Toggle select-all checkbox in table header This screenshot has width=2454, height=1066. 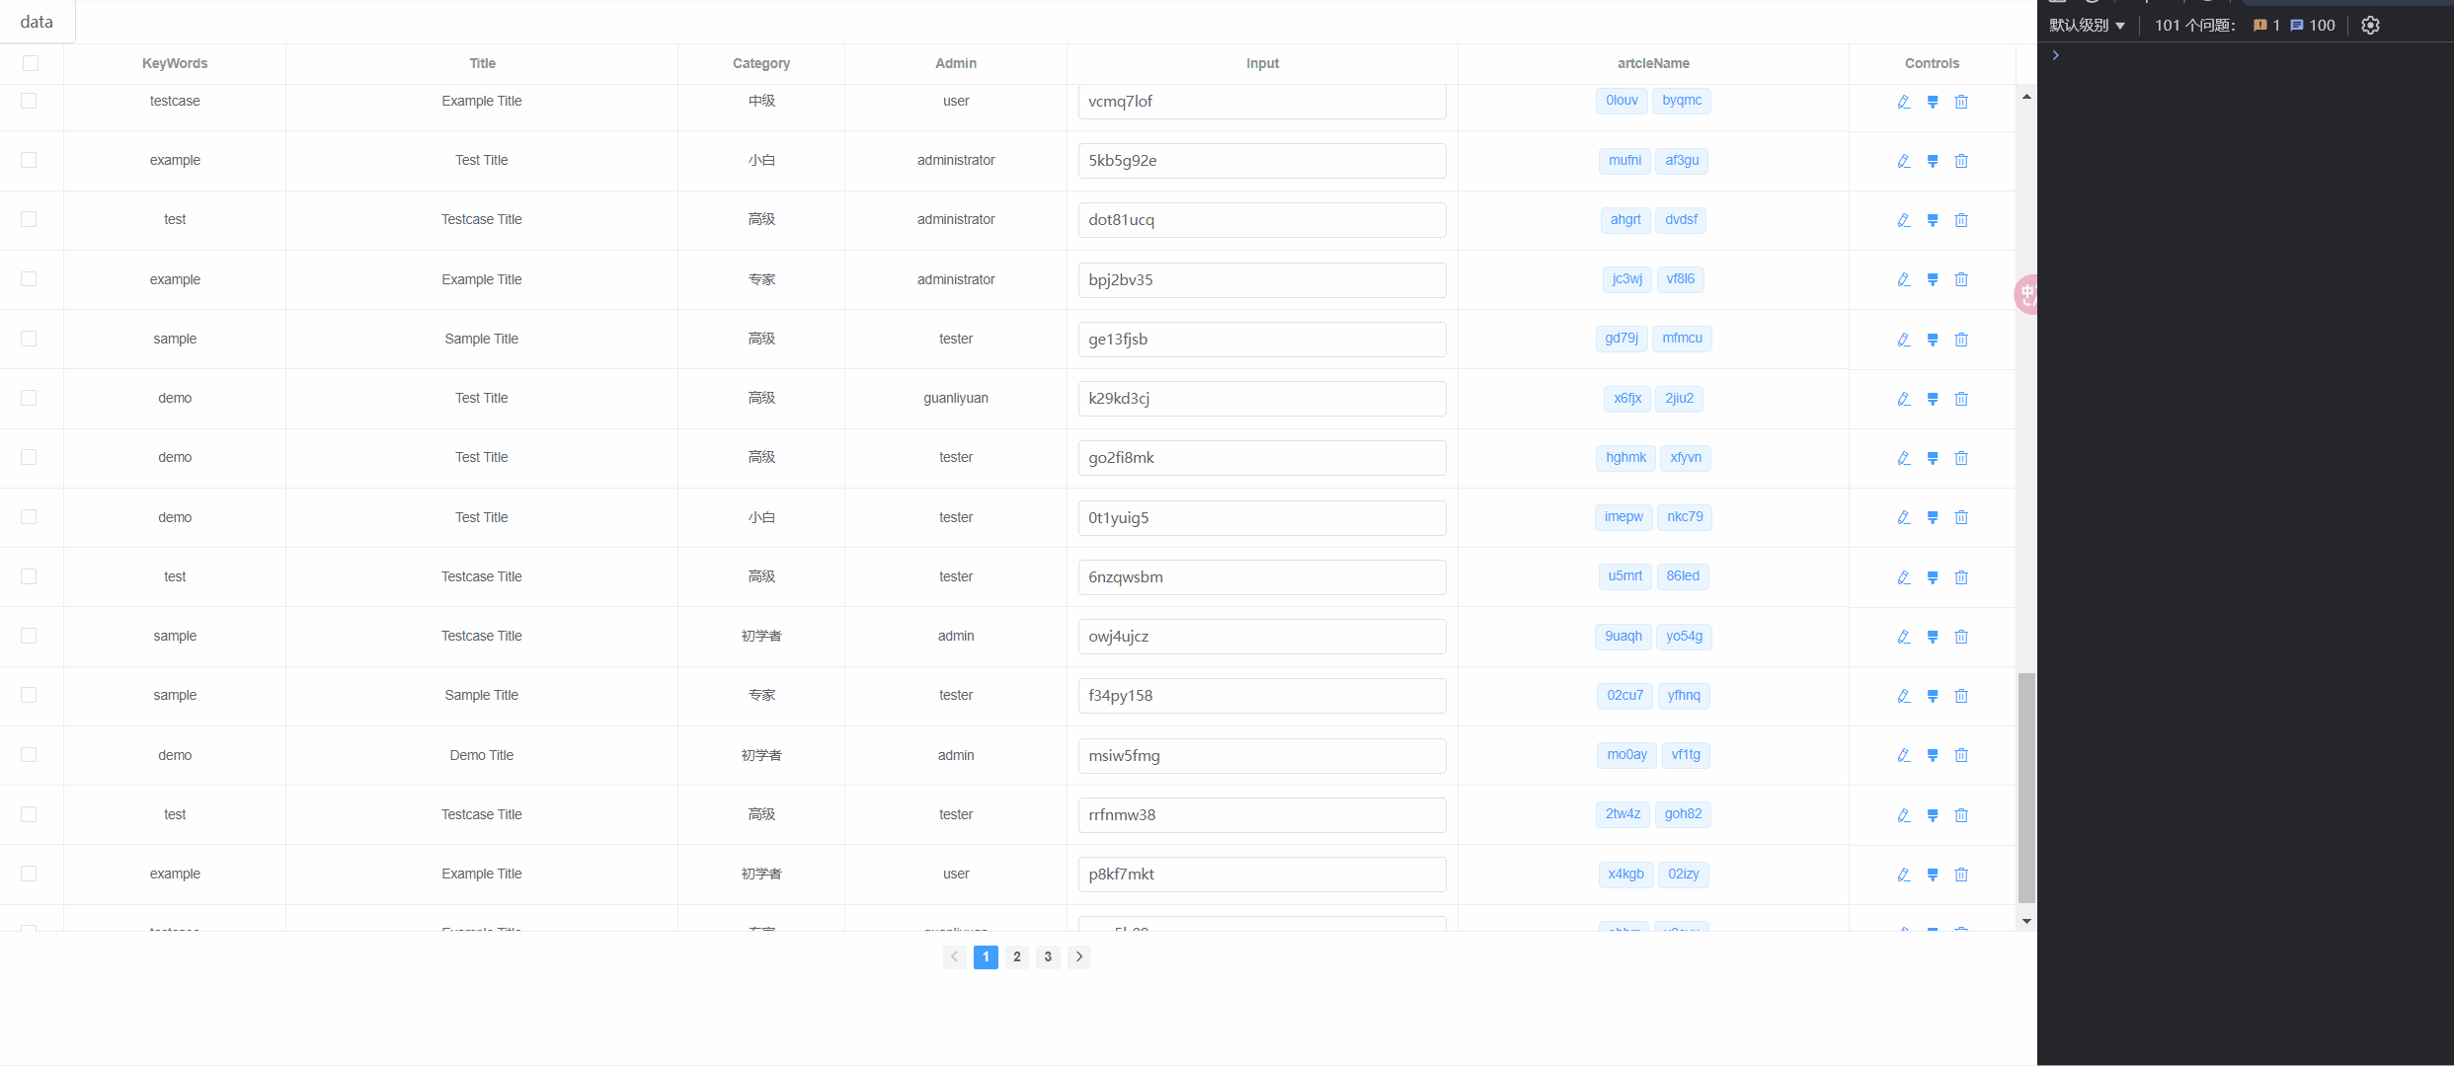[x=31, y=63]
